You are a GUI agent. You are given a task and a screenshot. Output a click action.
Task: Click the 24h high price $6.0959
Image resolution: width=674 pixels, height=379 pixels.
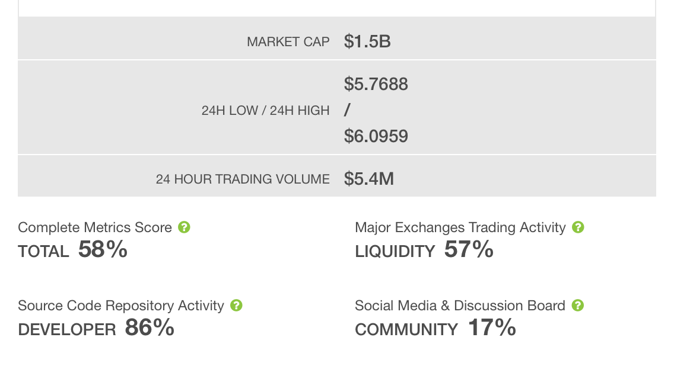(376, 137)
